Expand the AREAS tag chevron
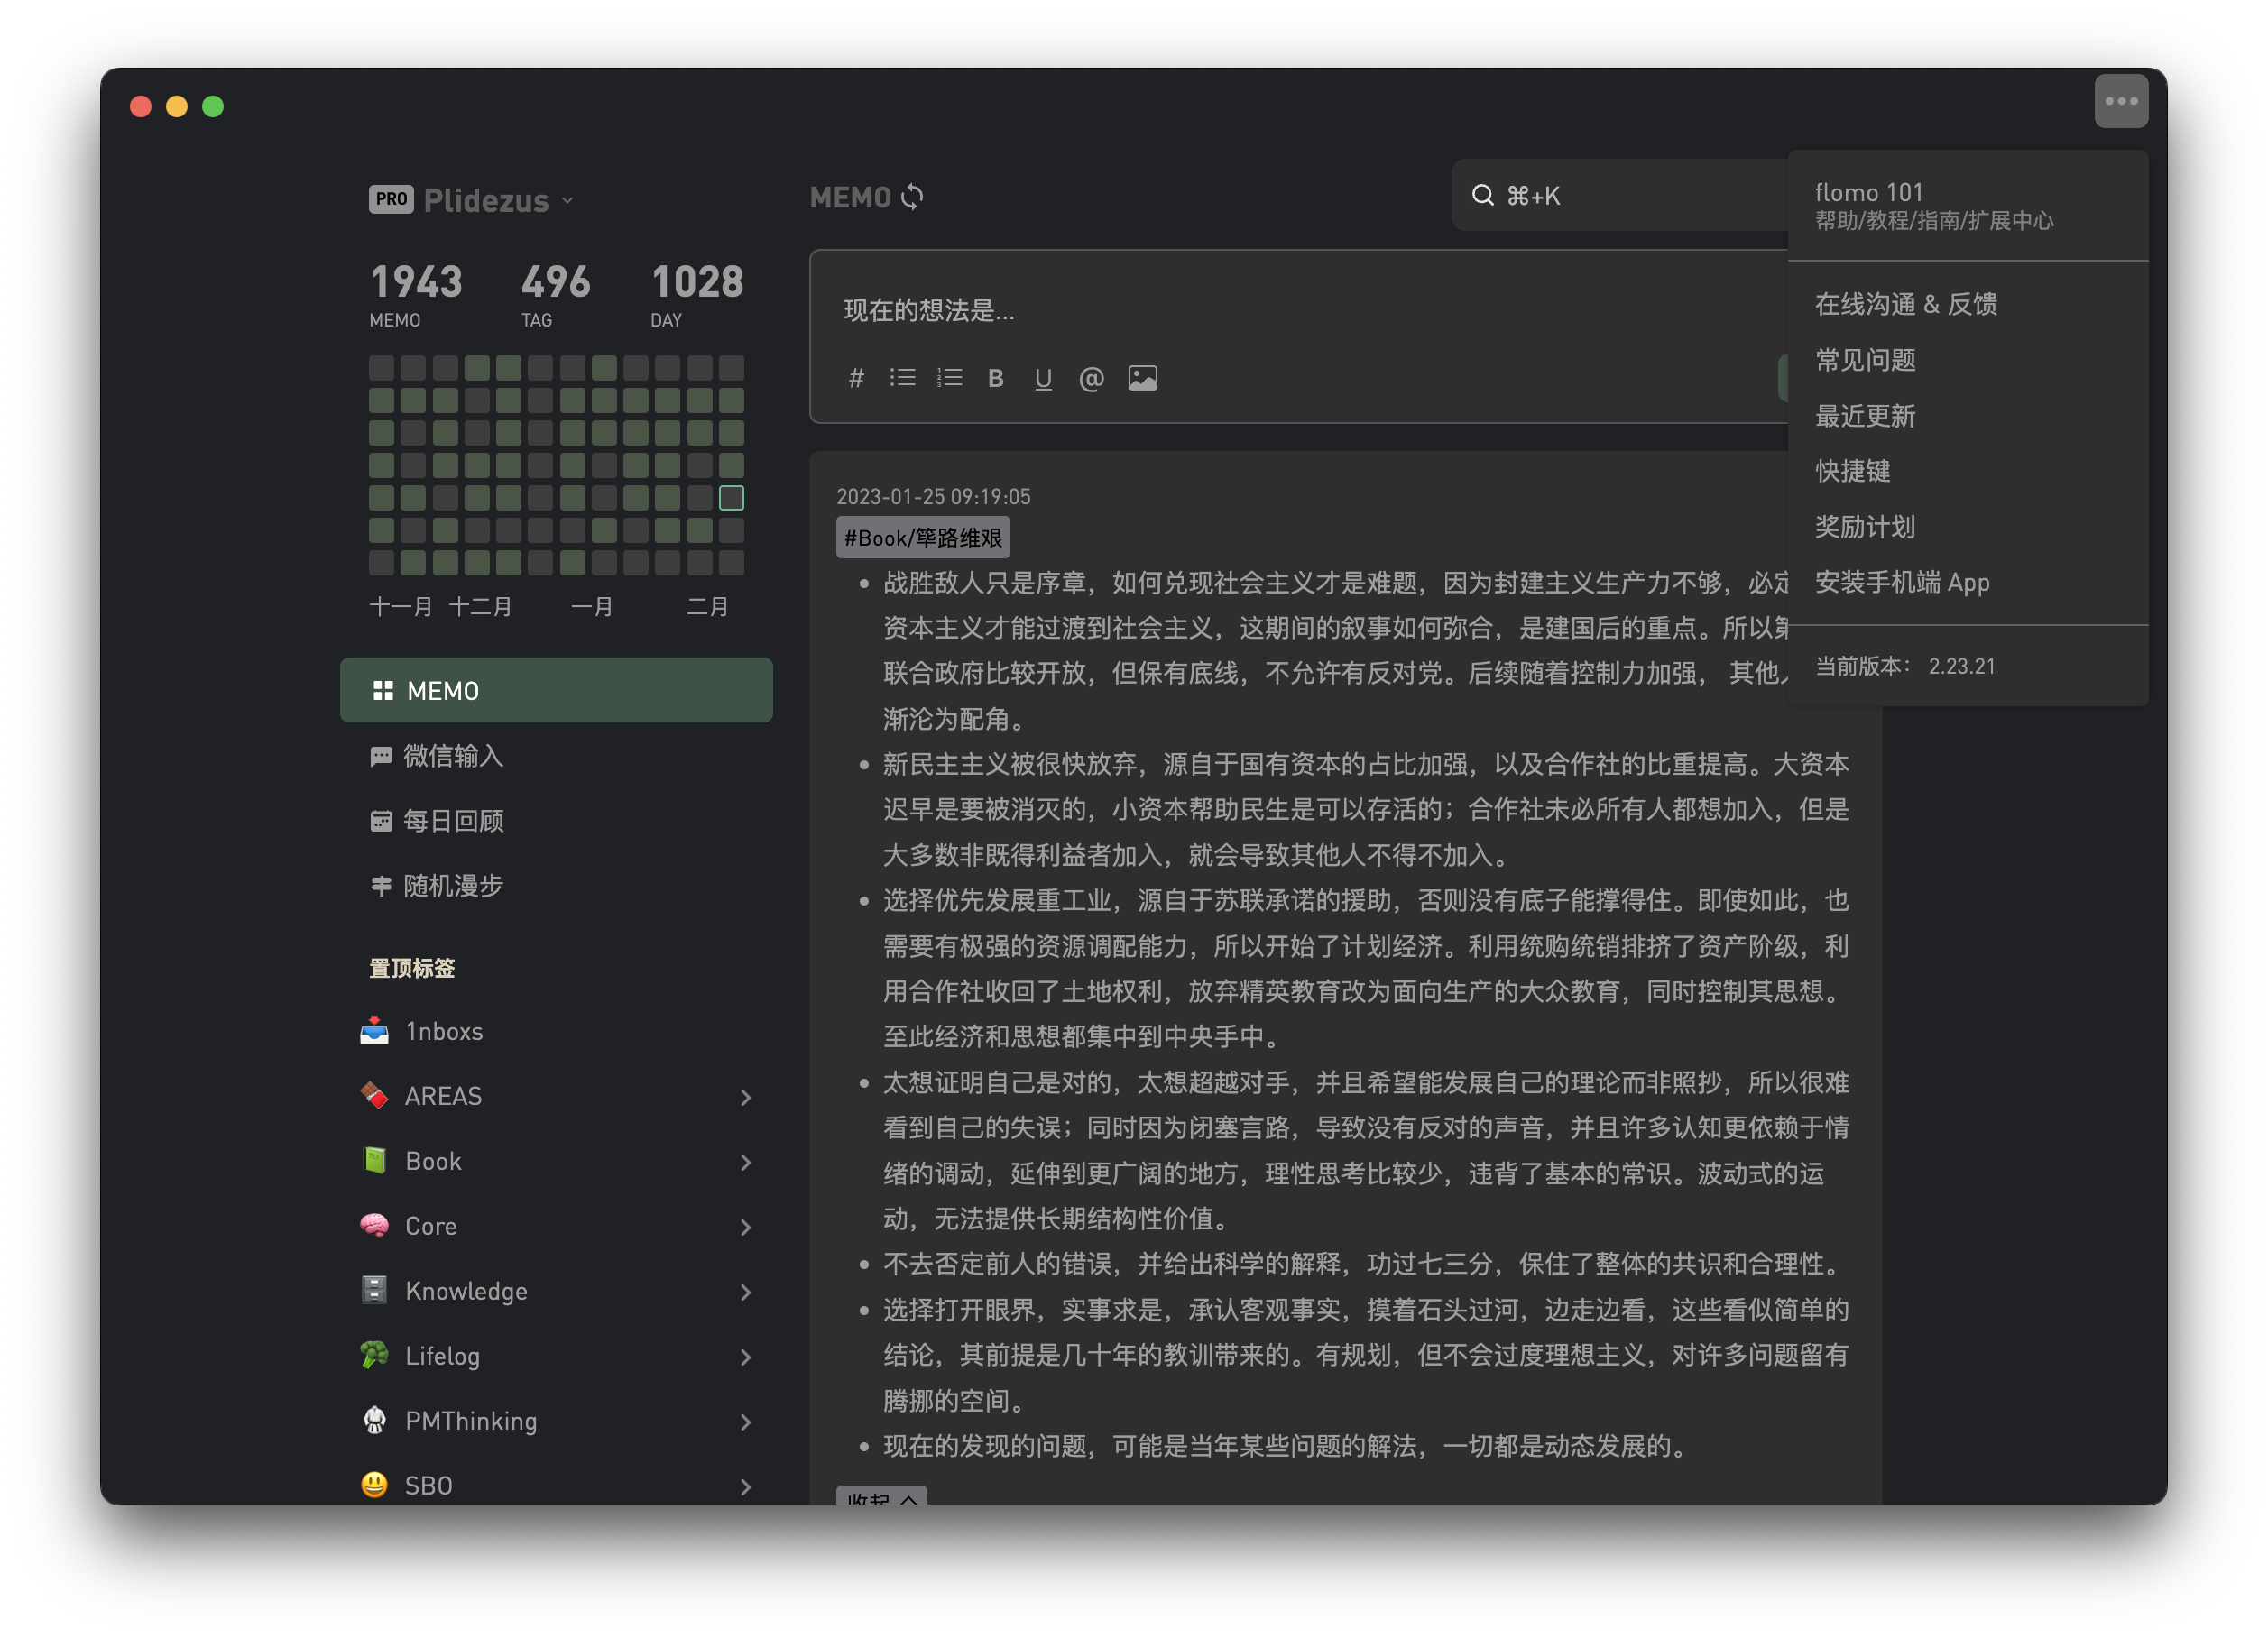This screenshot has width=2268, height=1638. (745, 1097)
